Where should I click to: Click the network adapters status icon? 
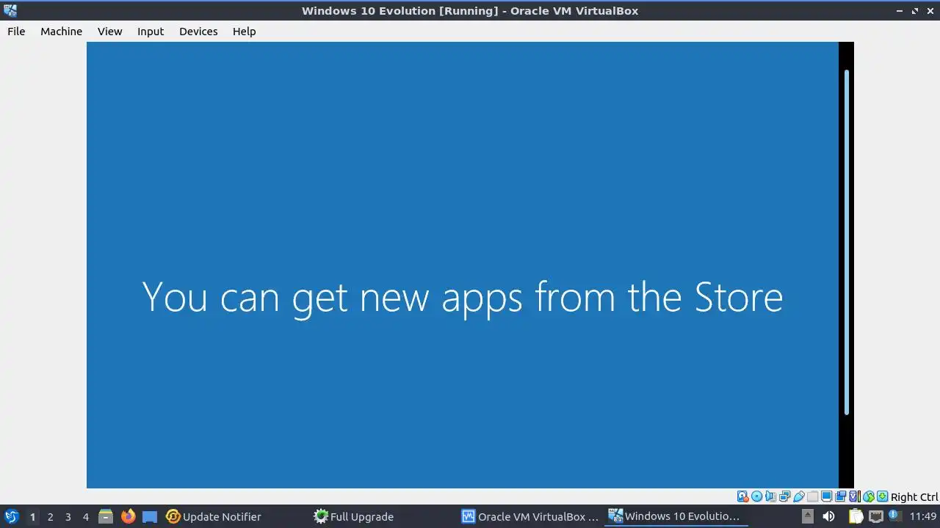click(x=784, y=496)
